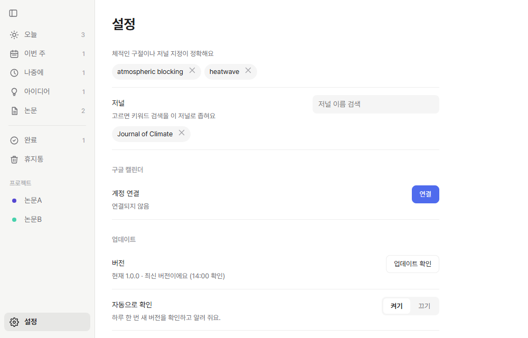Click the 자동으로 확인 label
The width and height of the screenshot is (528, 338).
click(132, 305)
